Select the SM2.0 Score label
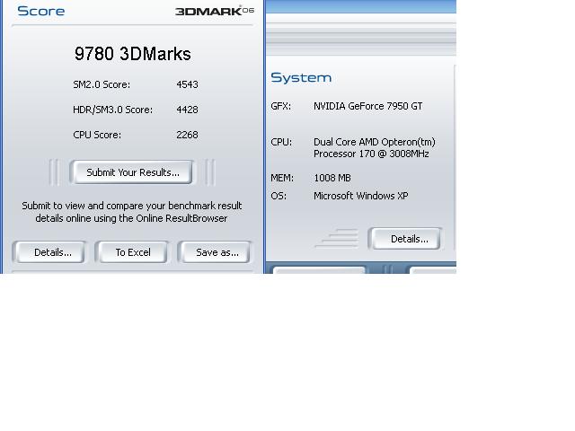575x431 pixels. pyautogui.click(x=102, y=84)
